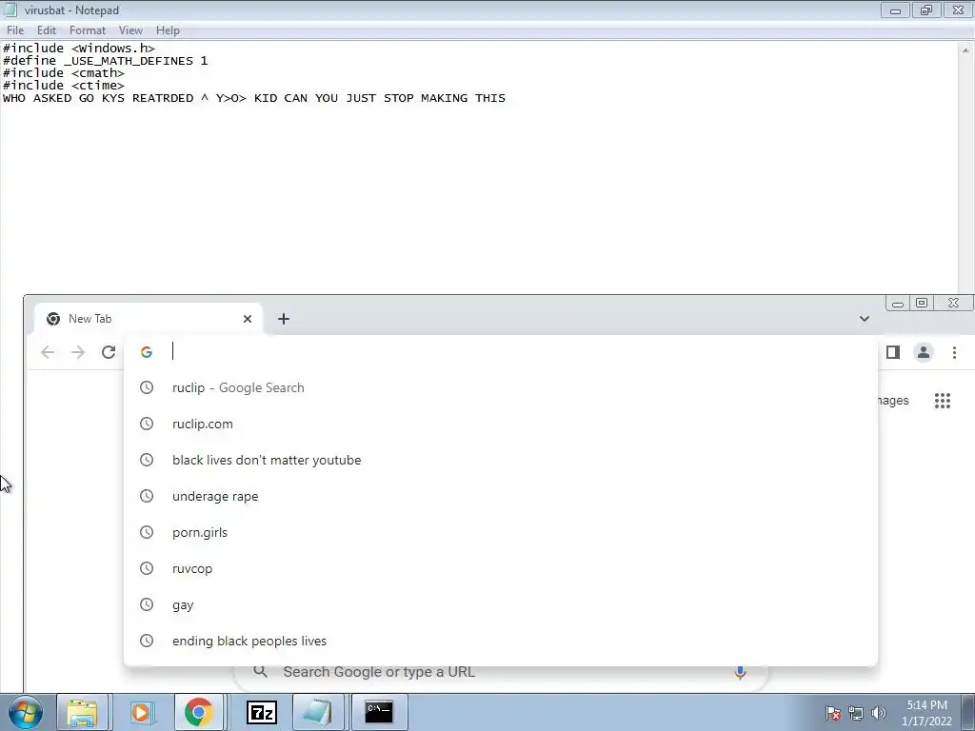Open the Google apps grid
The width and height of the screenshot is (975, 731).
click(943, 401)
